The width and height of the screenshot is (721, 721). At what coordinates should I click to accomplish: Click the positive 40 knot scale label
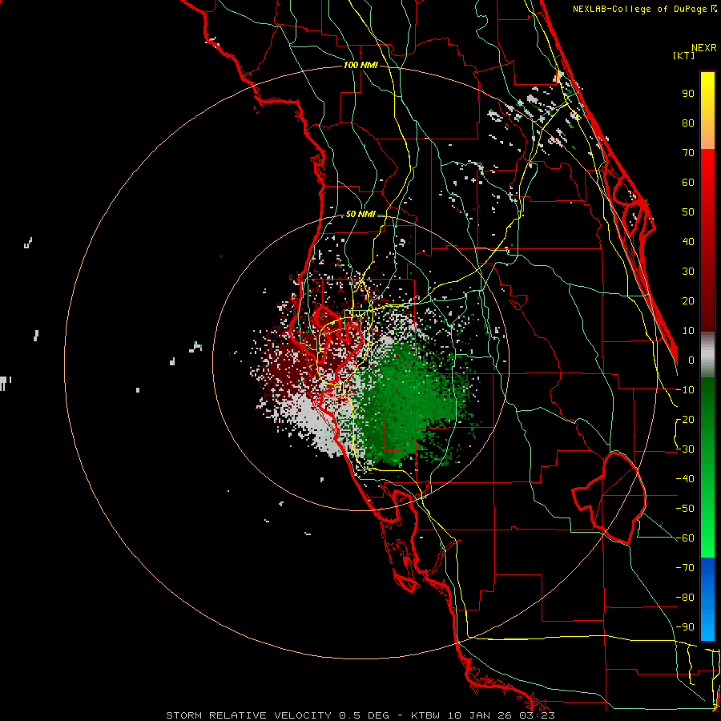[688, 242]
